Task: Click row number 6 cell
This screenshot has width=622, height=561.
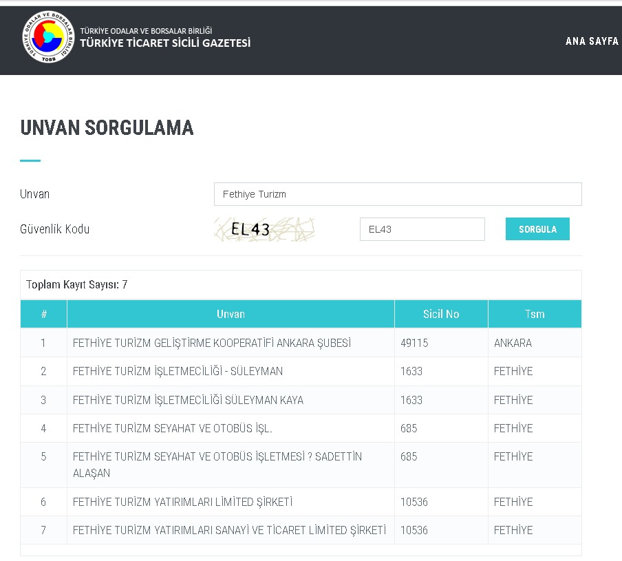Action: pos(43,502)
